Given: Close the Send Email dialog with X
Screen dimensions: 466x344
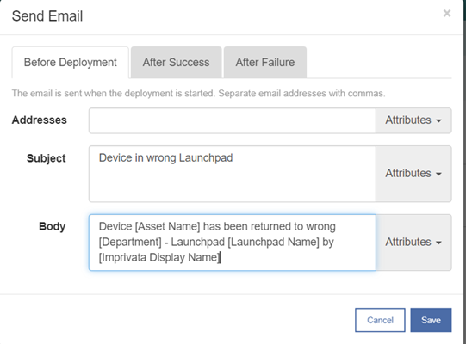Looking at the screenshot, I should pyautogui.click(x=447, y=14).
